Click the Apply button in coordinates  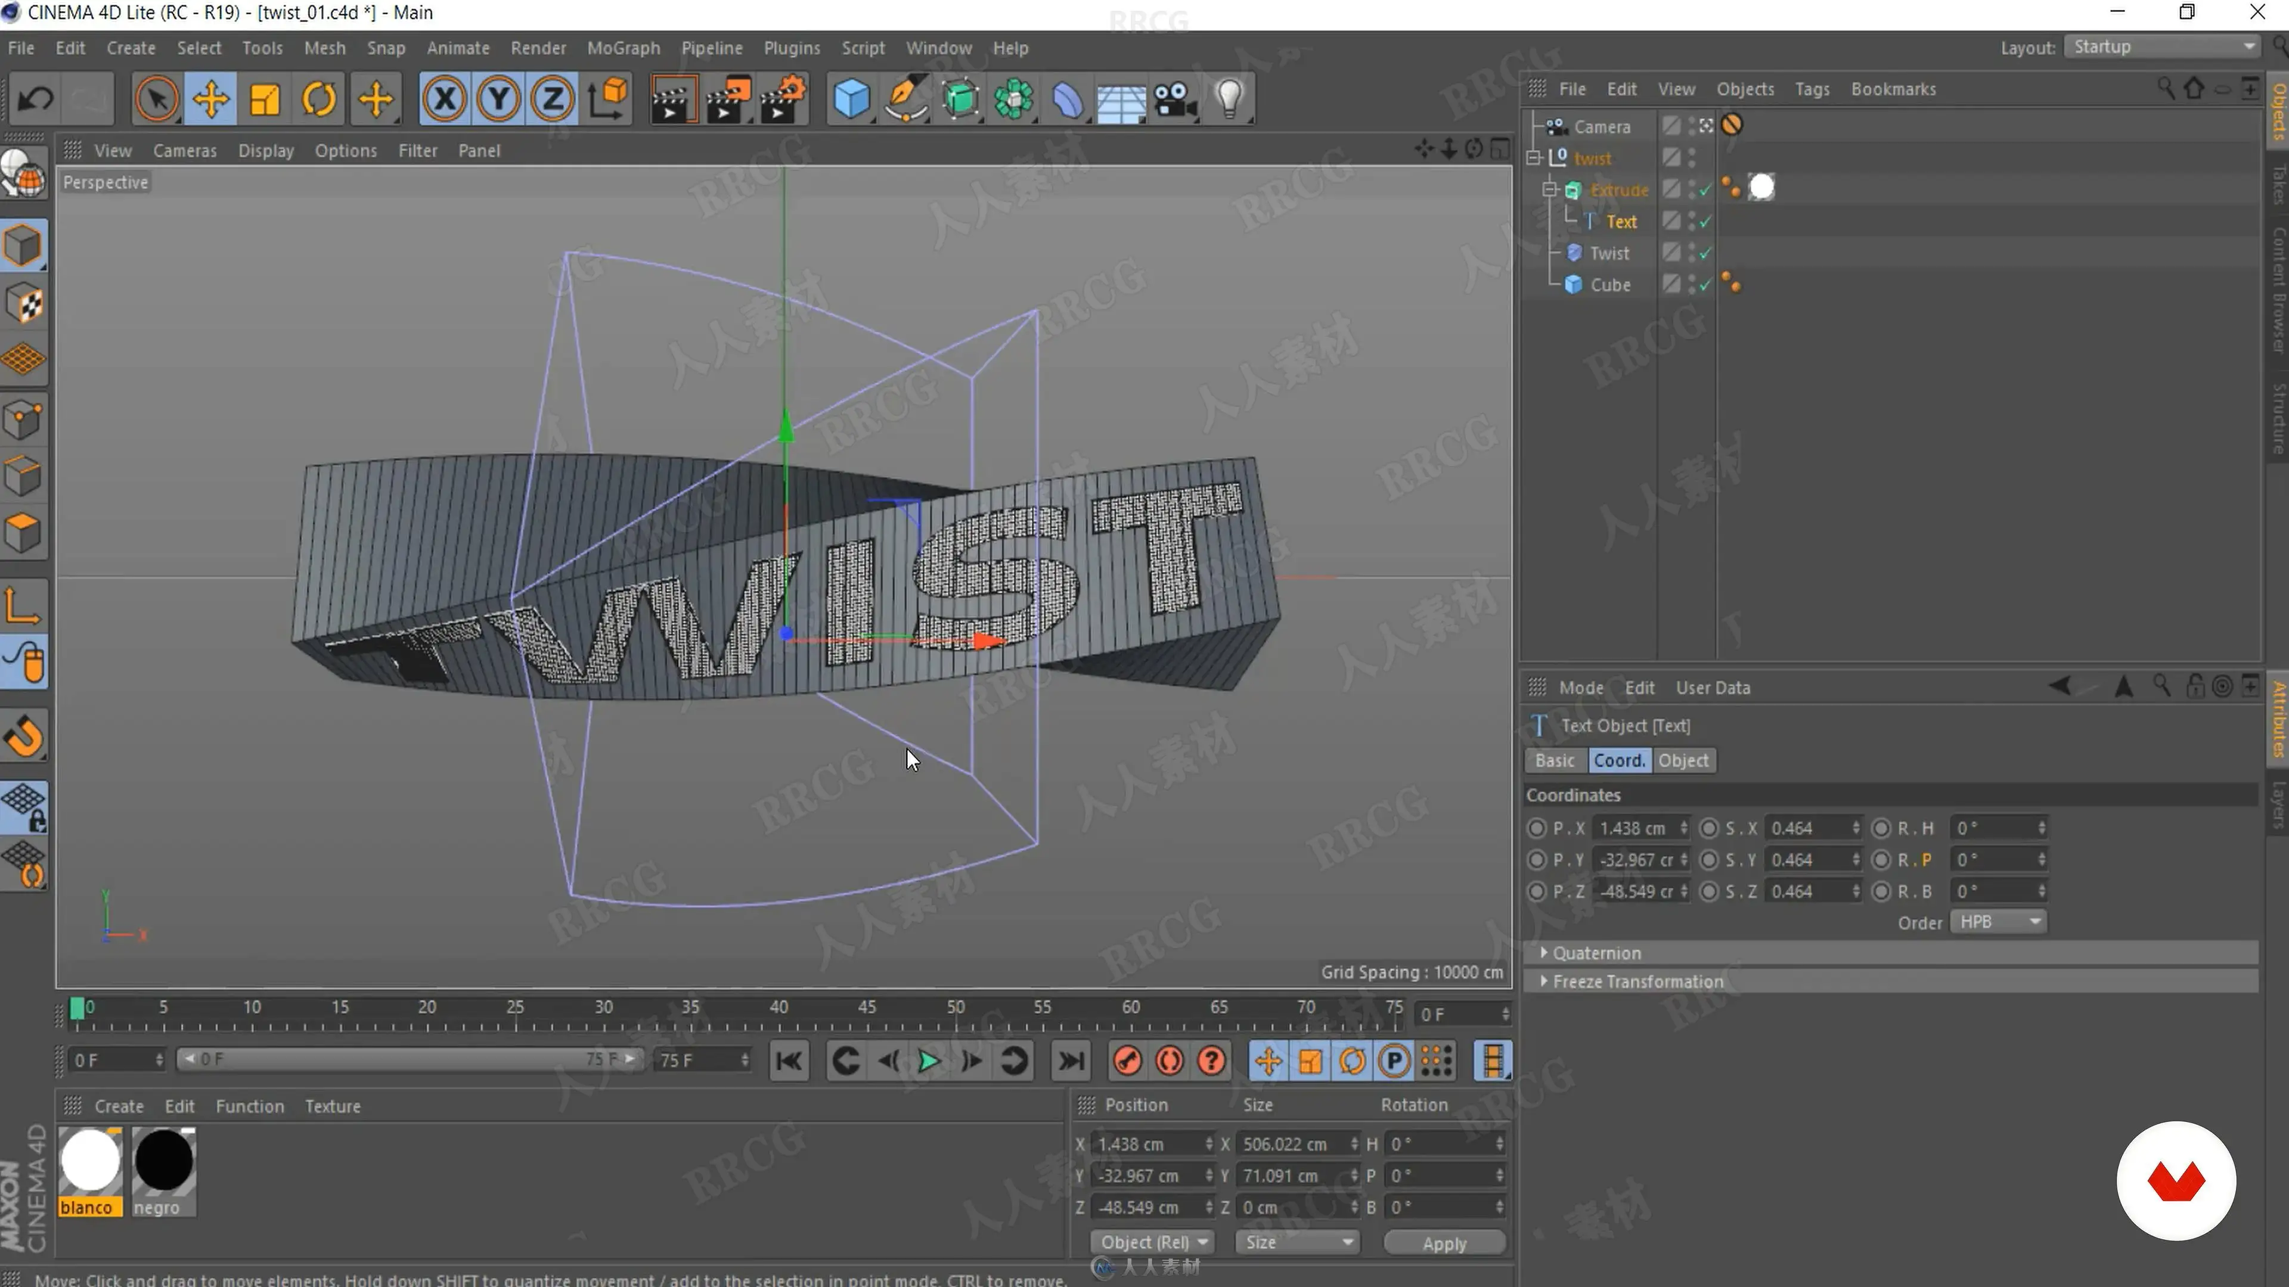point(1444,1244)
